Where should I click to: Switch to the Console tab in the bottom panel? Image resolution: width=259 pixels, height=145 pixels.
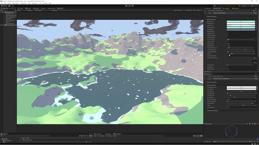117,134
